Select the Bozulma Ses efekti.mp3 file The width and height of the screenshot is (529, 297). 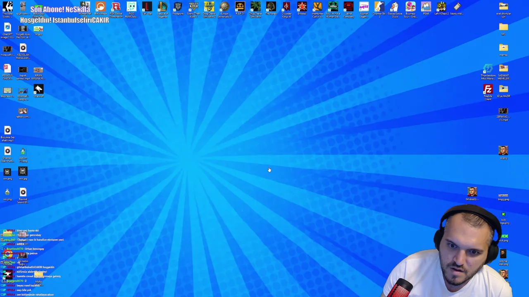tap(7, 134)
